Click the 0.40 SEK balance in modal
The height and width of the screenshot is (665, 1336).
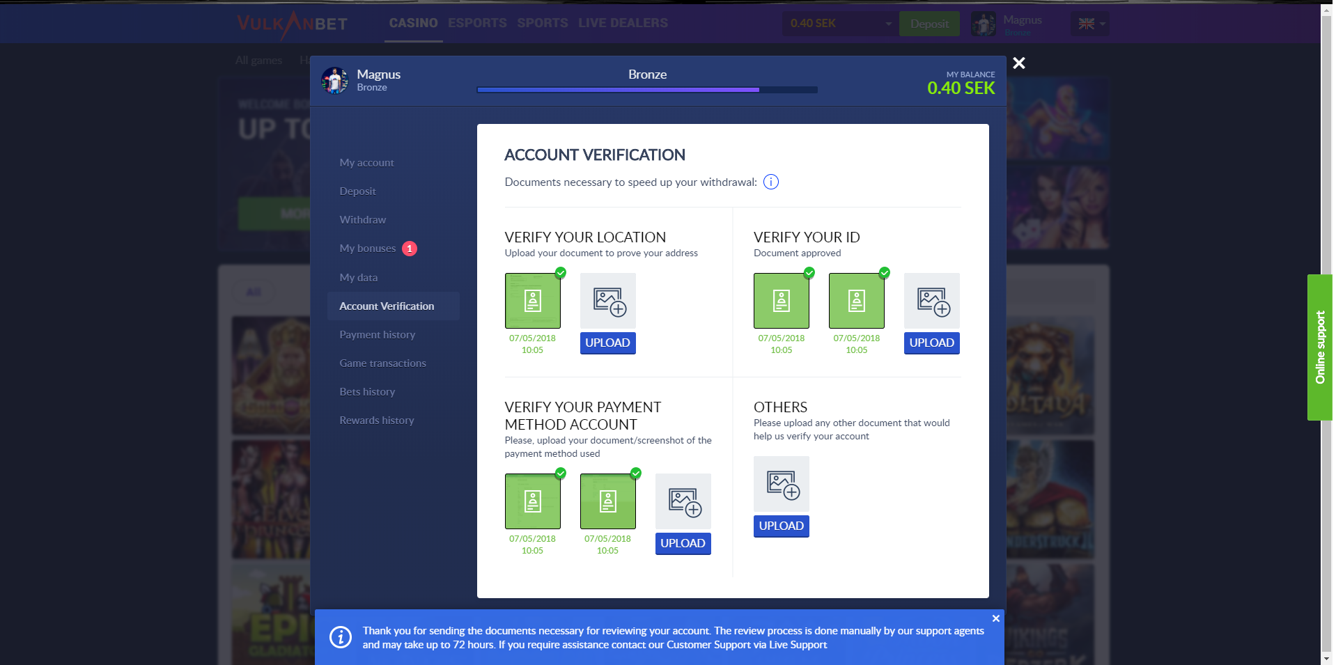point(961,88)
